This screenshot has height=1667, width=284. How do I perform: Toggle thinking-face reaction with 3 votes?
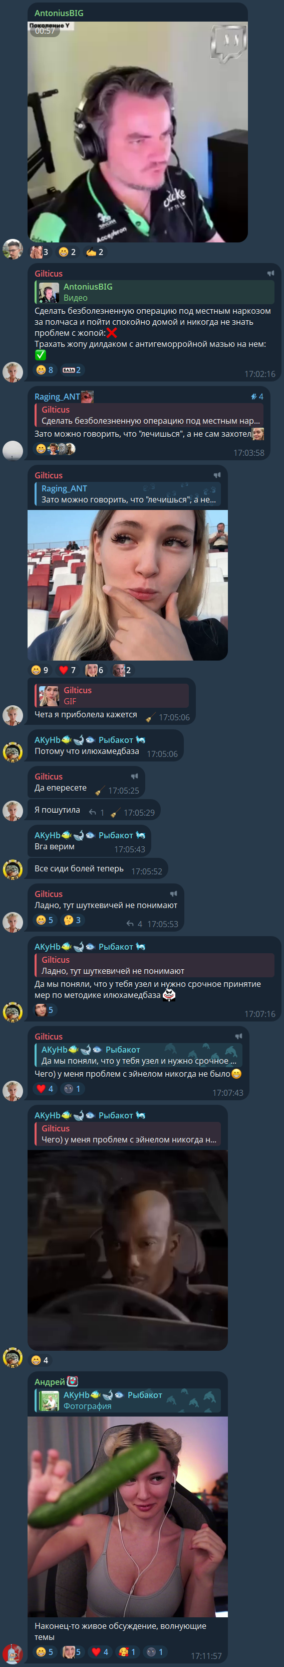pos(72,920)
